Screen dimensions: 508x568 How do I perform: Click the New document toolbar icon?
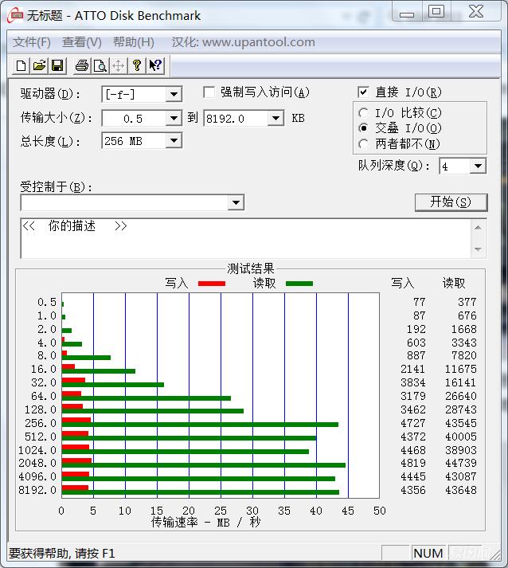click(21, 65)
